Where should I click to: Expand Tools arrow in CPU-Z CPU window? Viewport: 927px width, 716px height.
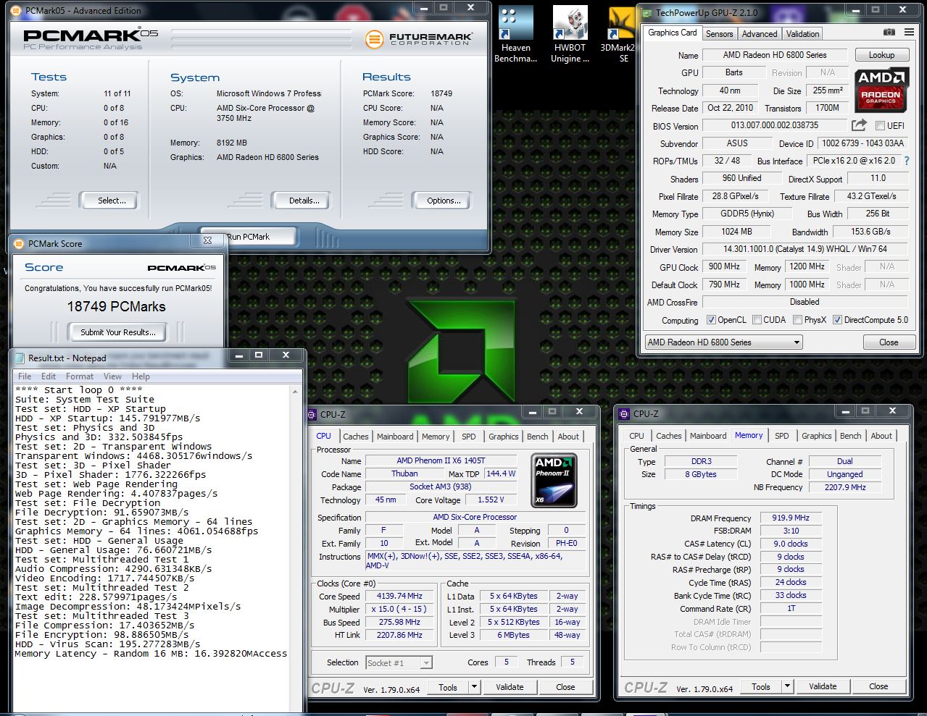pos(475,687)
